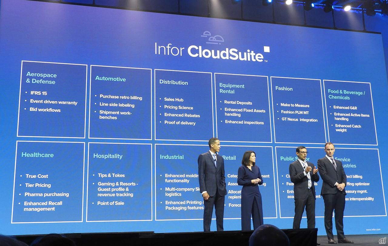The width and height of the screenshot is (388, 246).
Task: Click 'Fashion PLM MT' item
Action: 295,112
